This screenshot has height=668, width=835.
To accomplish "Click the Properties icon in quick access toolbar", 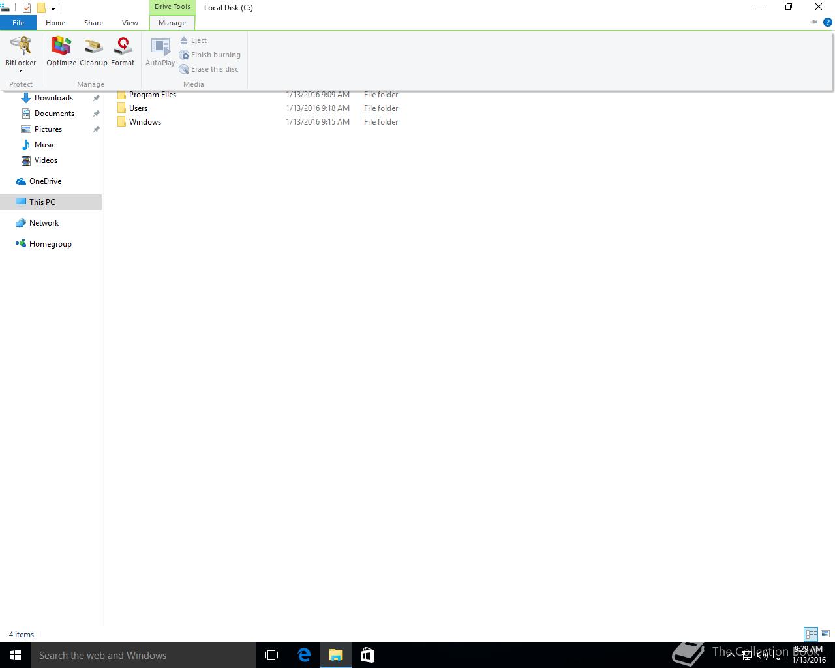I will [x=27, y=8].
